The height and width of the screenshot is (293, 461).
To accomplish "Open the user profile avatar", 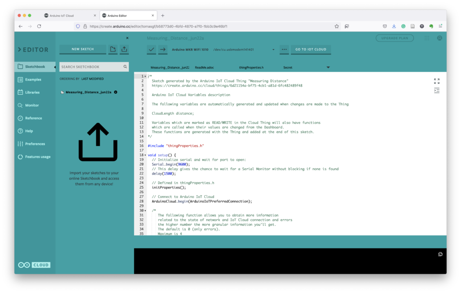I will pyautogui.click(x=439, y=38).
